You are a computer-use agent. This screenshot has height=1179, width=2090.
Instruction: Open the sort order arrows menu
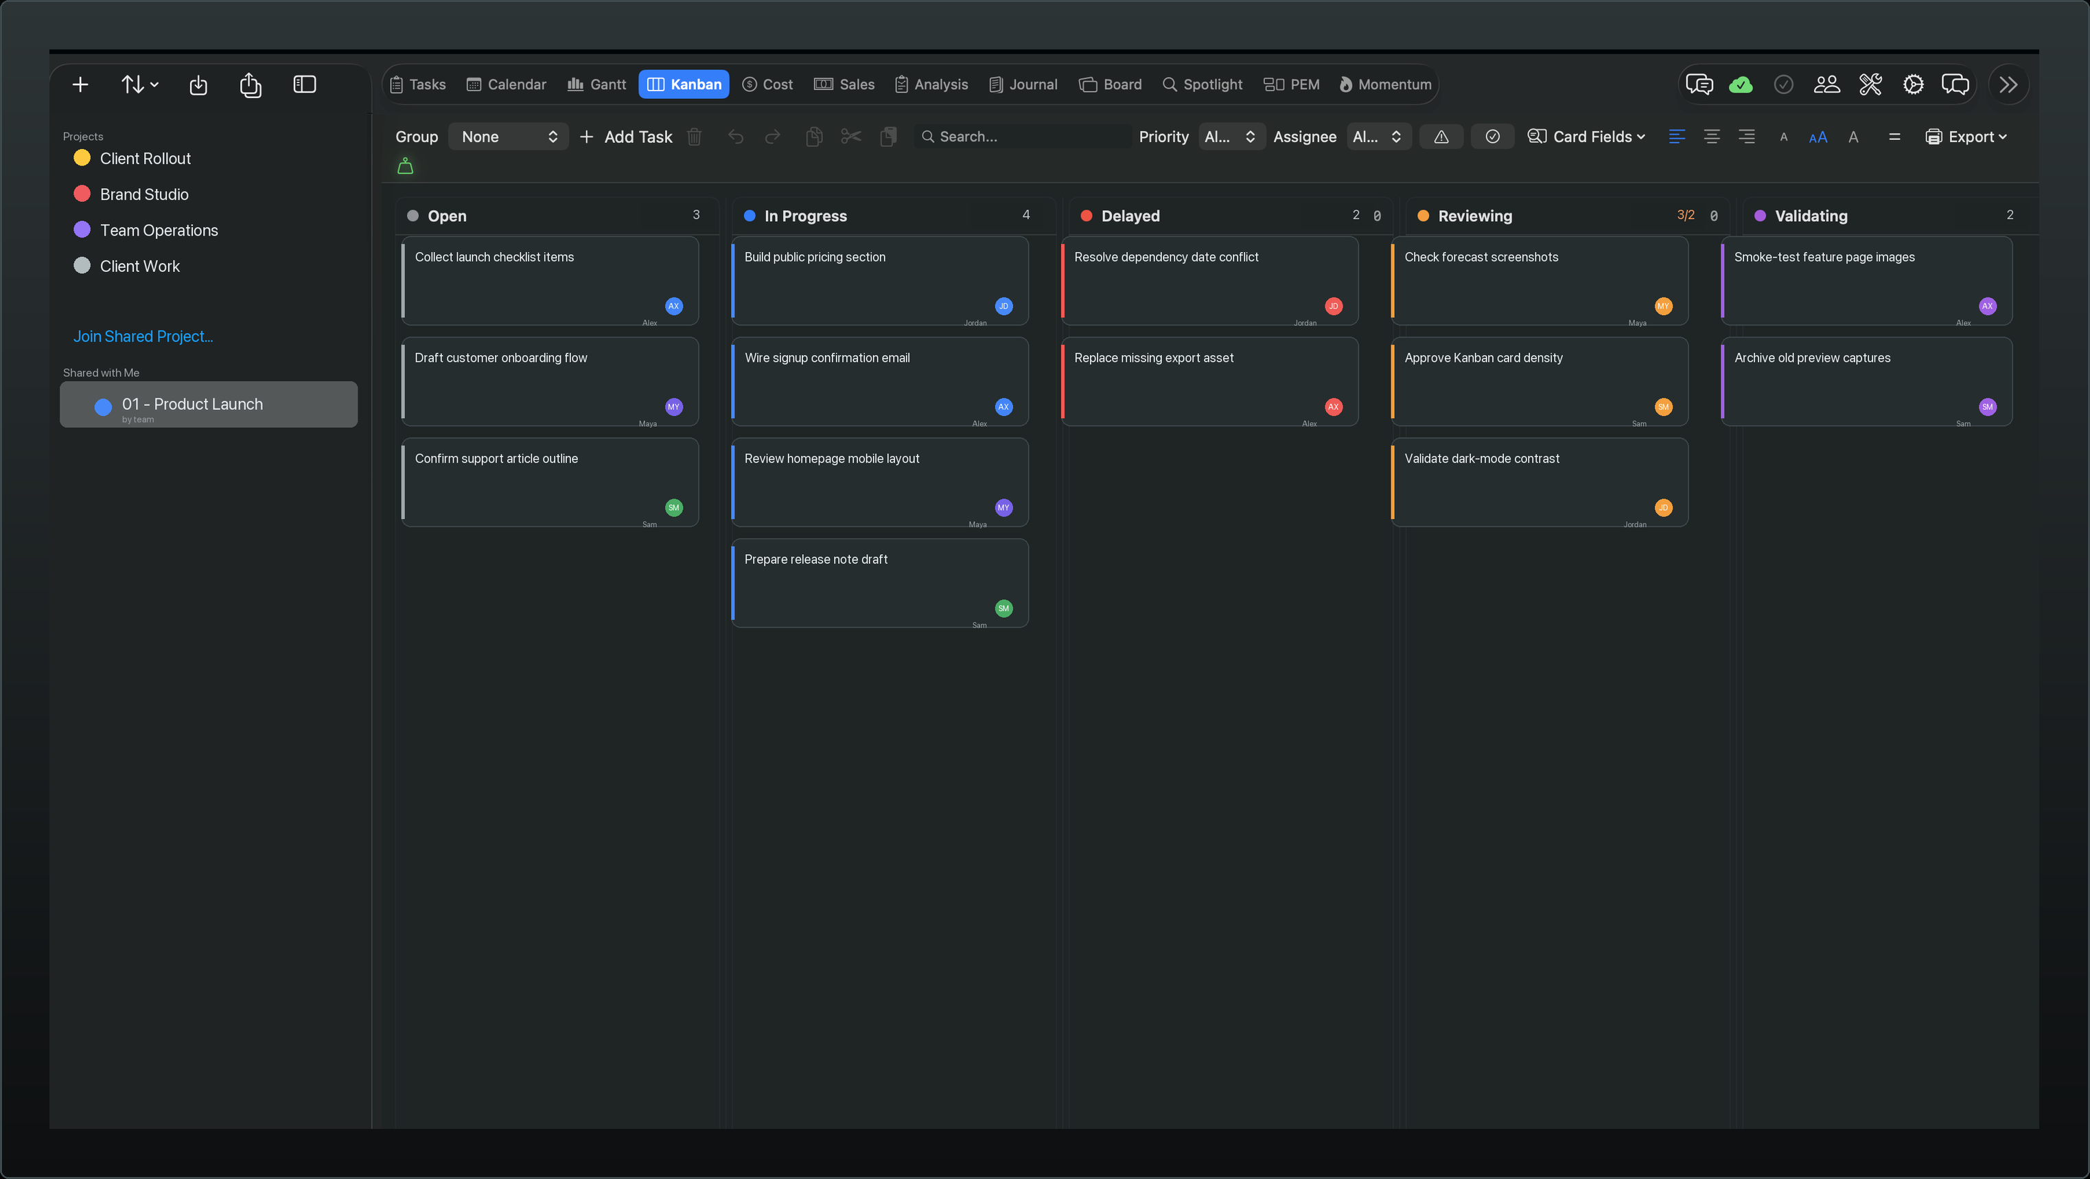coord(139,84)
